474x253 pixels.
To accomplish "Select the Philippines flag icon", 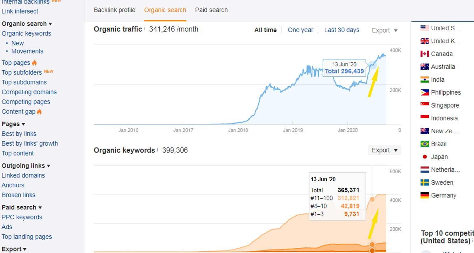I will point(424,92).
